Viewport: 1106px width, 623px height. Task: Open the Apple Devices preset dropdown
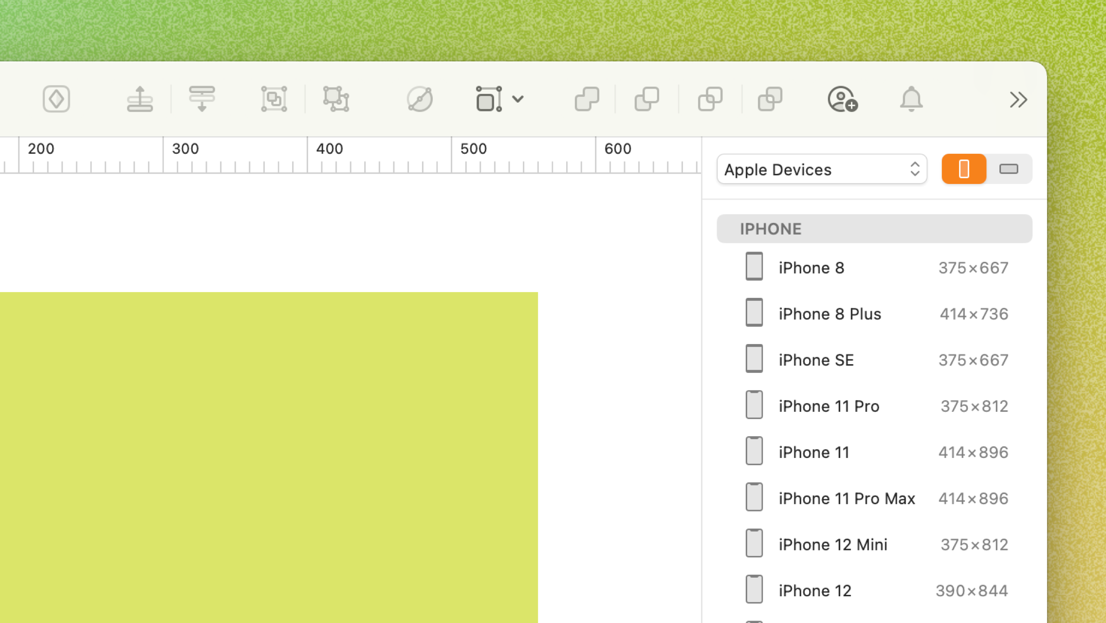point(822,169)
